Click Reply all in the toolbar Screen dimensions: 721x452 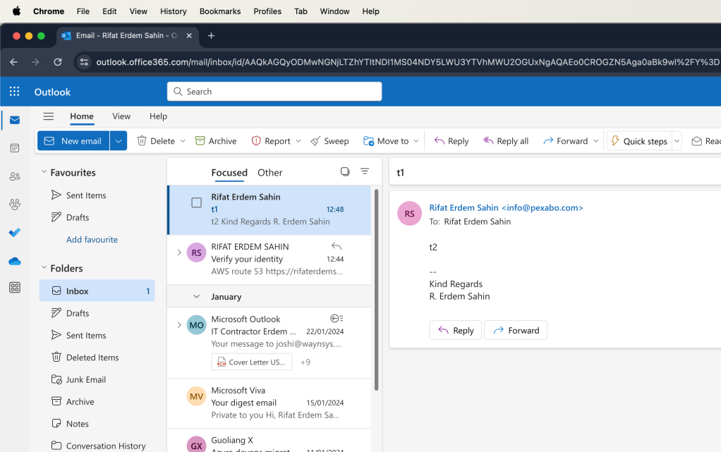pos(505,141)
